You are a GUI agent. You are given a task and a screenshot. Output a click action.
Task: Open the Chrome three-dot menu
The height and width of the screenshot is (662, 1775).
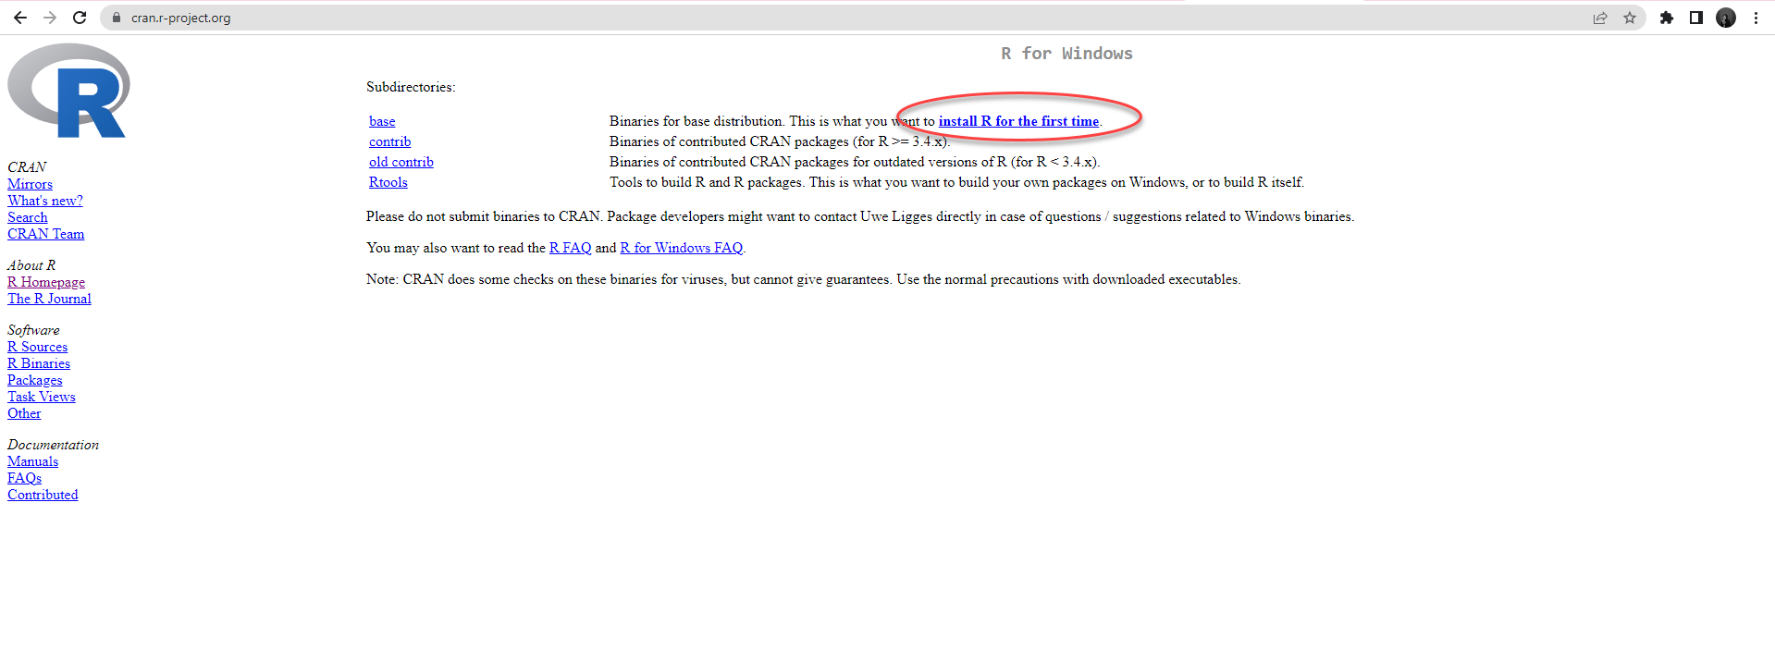pos(1756,18)
